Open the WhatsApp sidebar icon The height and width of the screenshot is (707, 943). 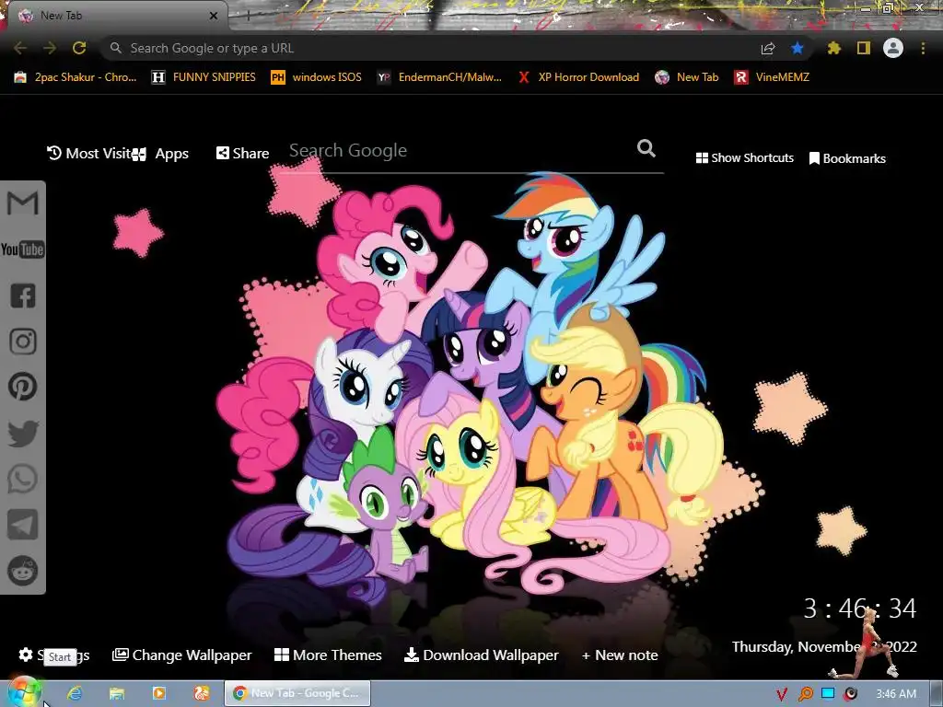click(x=22, y=479)
